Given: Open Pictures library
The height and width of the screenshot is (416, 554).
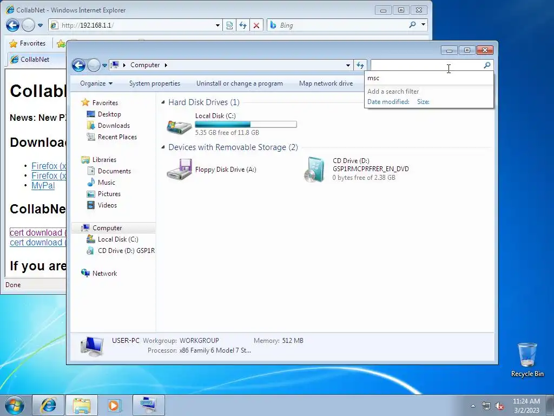Looking at the screenshot, I should pyautogui.click(x=109, y=194).
